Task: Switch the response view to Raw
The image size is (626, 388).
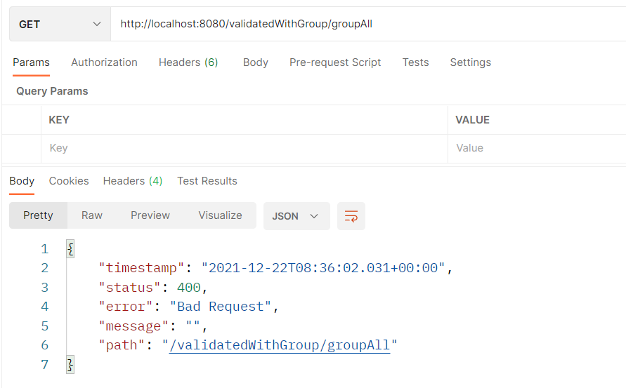Action: tap(92, 215)
